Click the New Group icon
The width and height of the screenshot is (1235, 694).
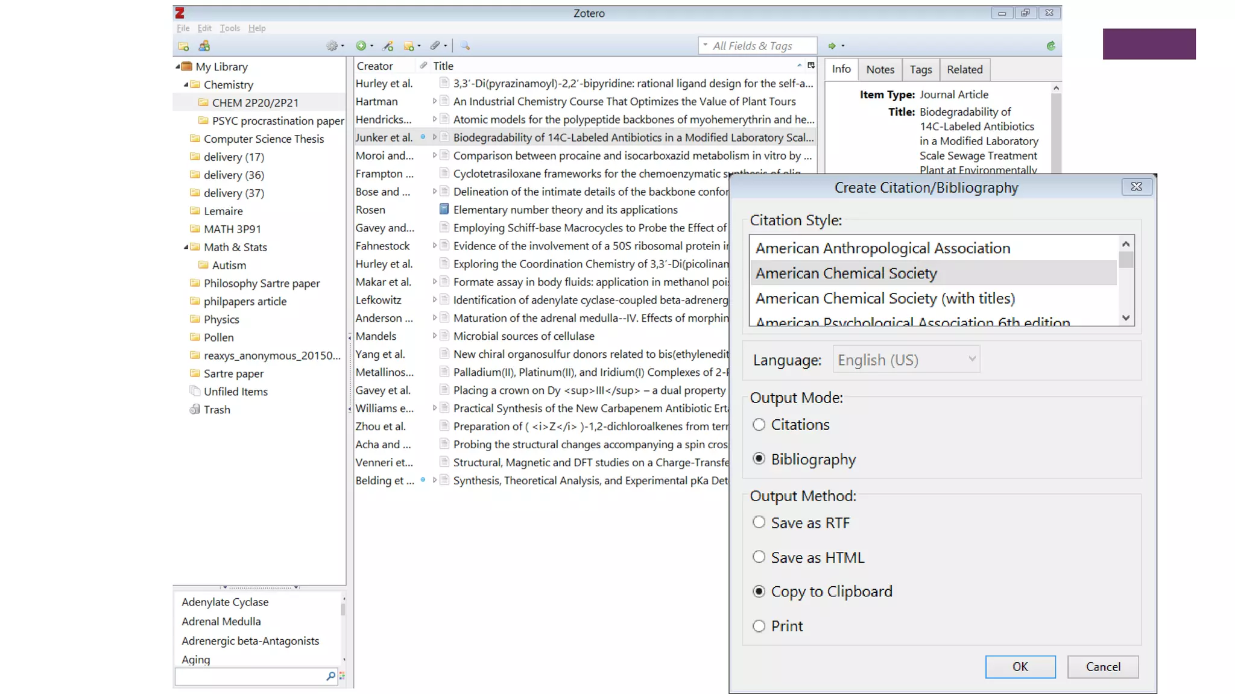click(204, 46)
